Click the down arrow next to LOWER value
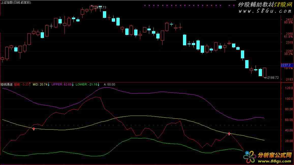Image resolution: width=294 pixels, height=165 pixels. (99, 84)
